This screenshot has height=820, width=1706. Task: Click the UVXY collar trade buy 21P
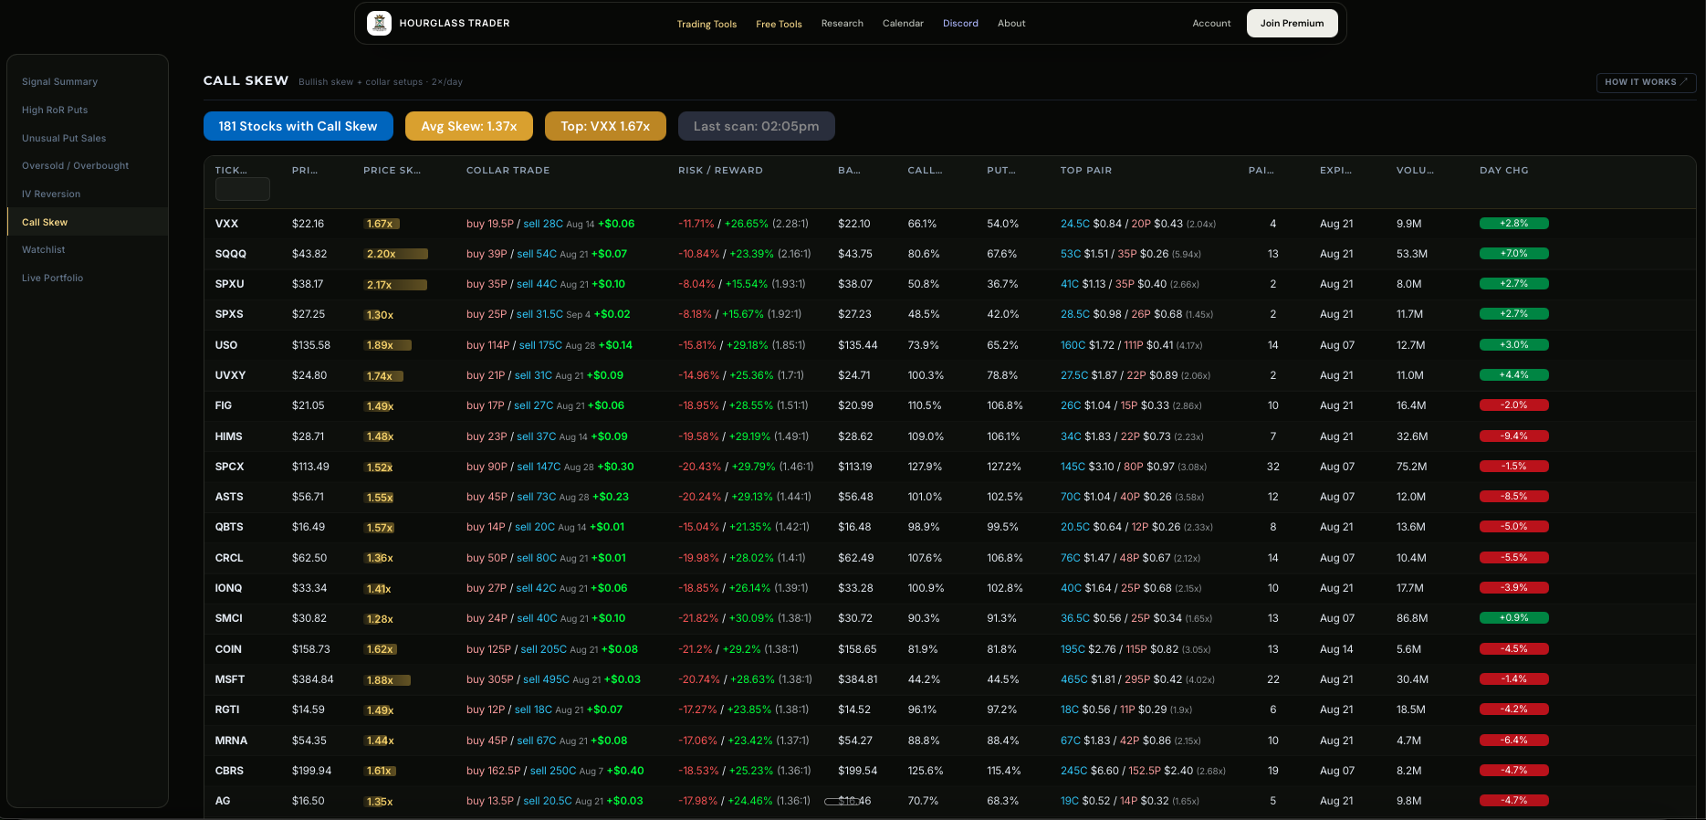tap(486, 375)
